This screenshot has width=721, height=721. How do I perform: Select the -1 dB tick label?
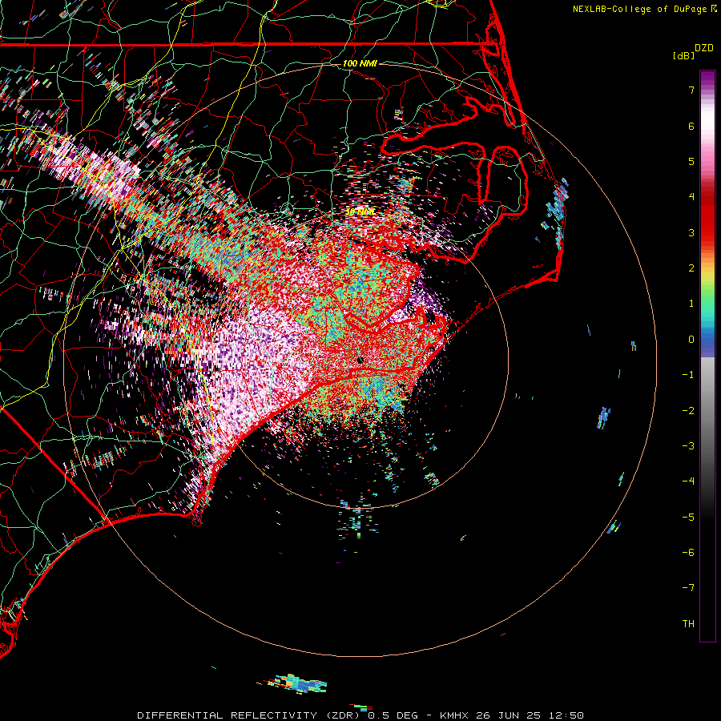pyautogui.click(x=688, y=375)
